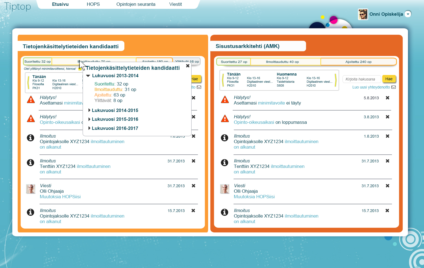Close the Tietojenkäsittelytieteiden kandidaatti popup
Viewport: 424px width, 268px height.
tap(188, 66)
